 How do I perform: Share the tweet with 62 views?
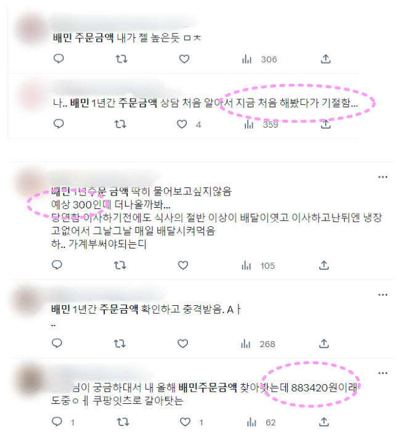[324, 422]
